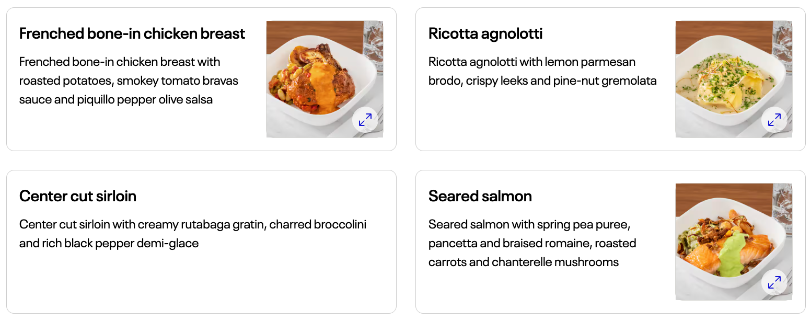Screen dimensions: 811x321
Task: Expand the ricotta agnolotti photo with the arrows icon
Action: [774, 120]
